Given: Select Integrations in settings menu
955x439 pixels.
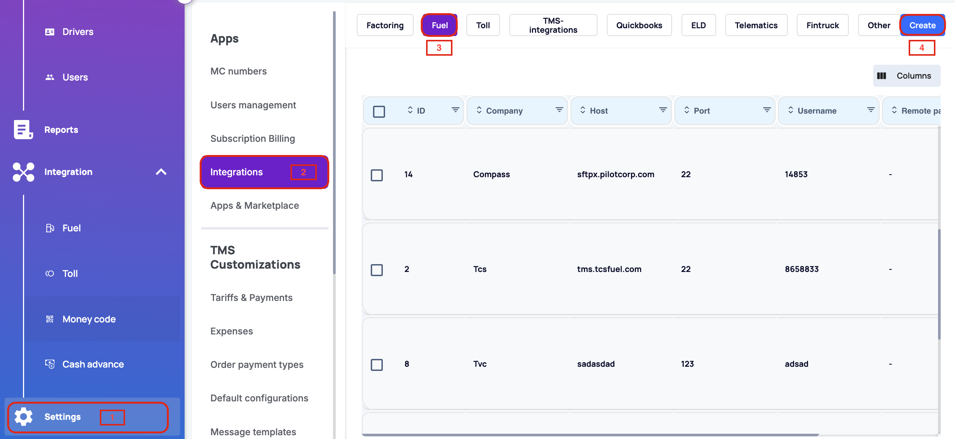Looking at the screenshot, I should 264,172.
